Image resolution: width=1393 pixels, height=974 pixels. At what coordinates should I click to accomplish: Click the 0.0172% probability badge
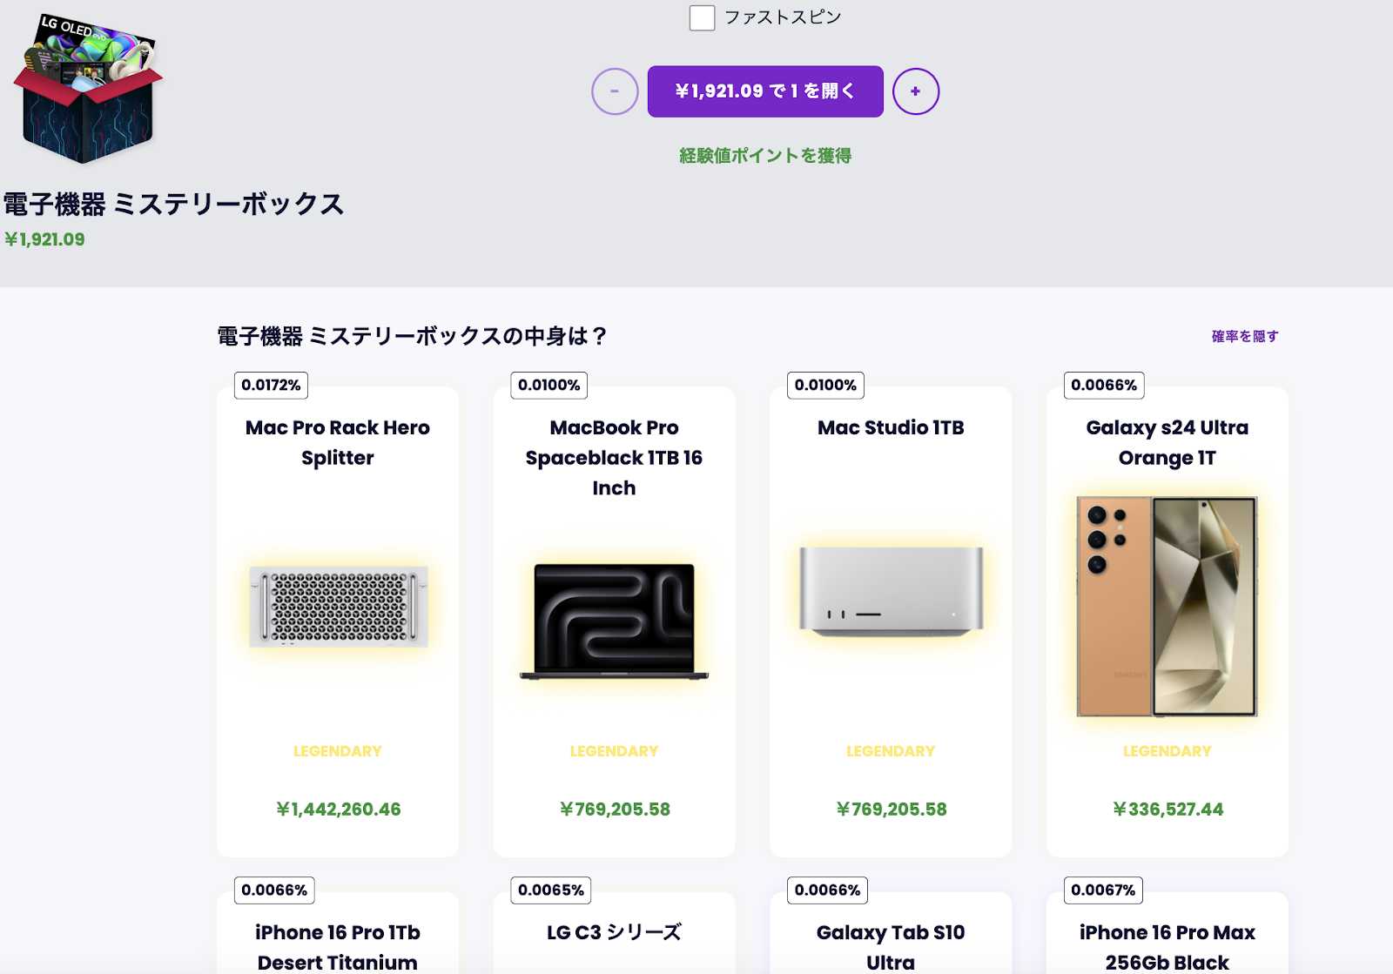tap(271, 385)
